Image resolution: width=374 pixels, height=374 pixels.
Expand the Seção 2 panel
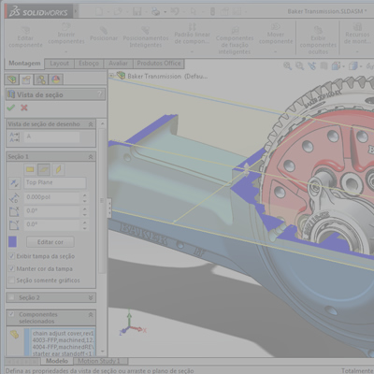91,297
